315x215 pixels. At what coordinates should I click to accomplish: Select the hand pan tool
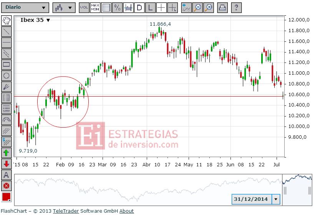[x=7, y=21]
